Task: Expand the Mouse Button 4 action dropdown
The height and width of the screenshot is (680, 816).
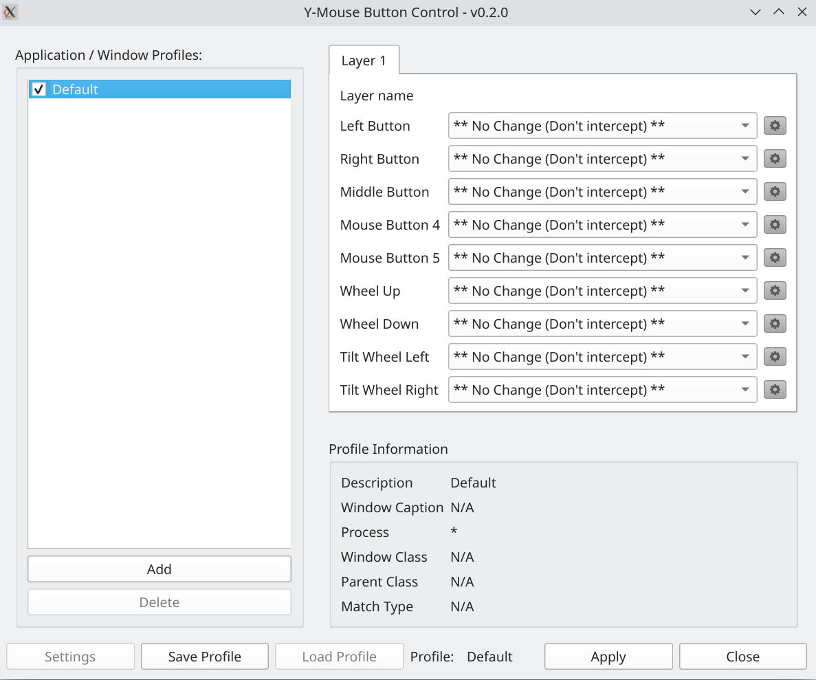Action: 603,224
